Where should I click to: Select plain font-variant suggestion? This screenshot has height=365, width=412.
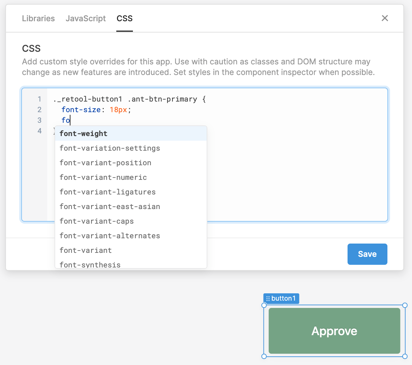coord(131,250)
